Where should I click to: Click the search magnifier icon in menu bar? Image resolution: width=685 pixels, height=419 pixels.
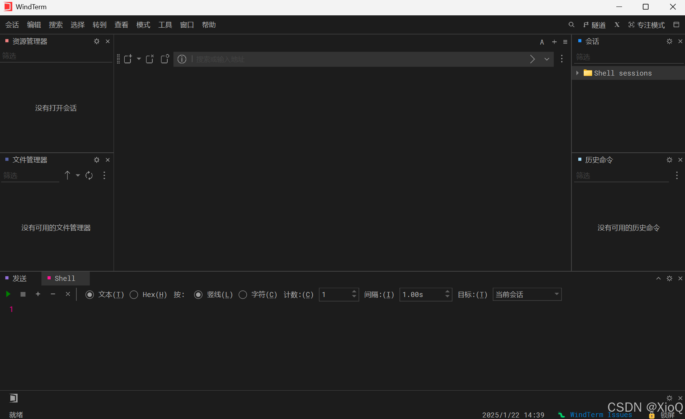click(x=571, y=25)
